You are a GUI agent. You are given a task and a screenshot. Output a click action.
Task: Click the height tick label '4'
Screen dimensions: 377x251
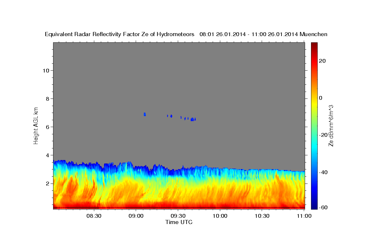click(x=48, y=155)
